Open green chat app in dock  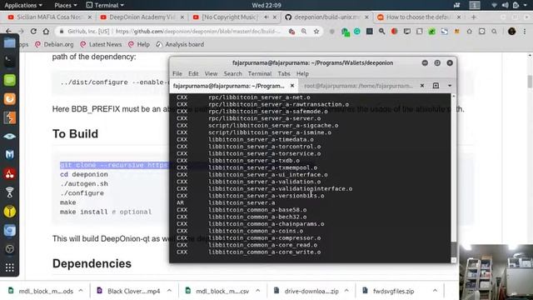[9, 80]
